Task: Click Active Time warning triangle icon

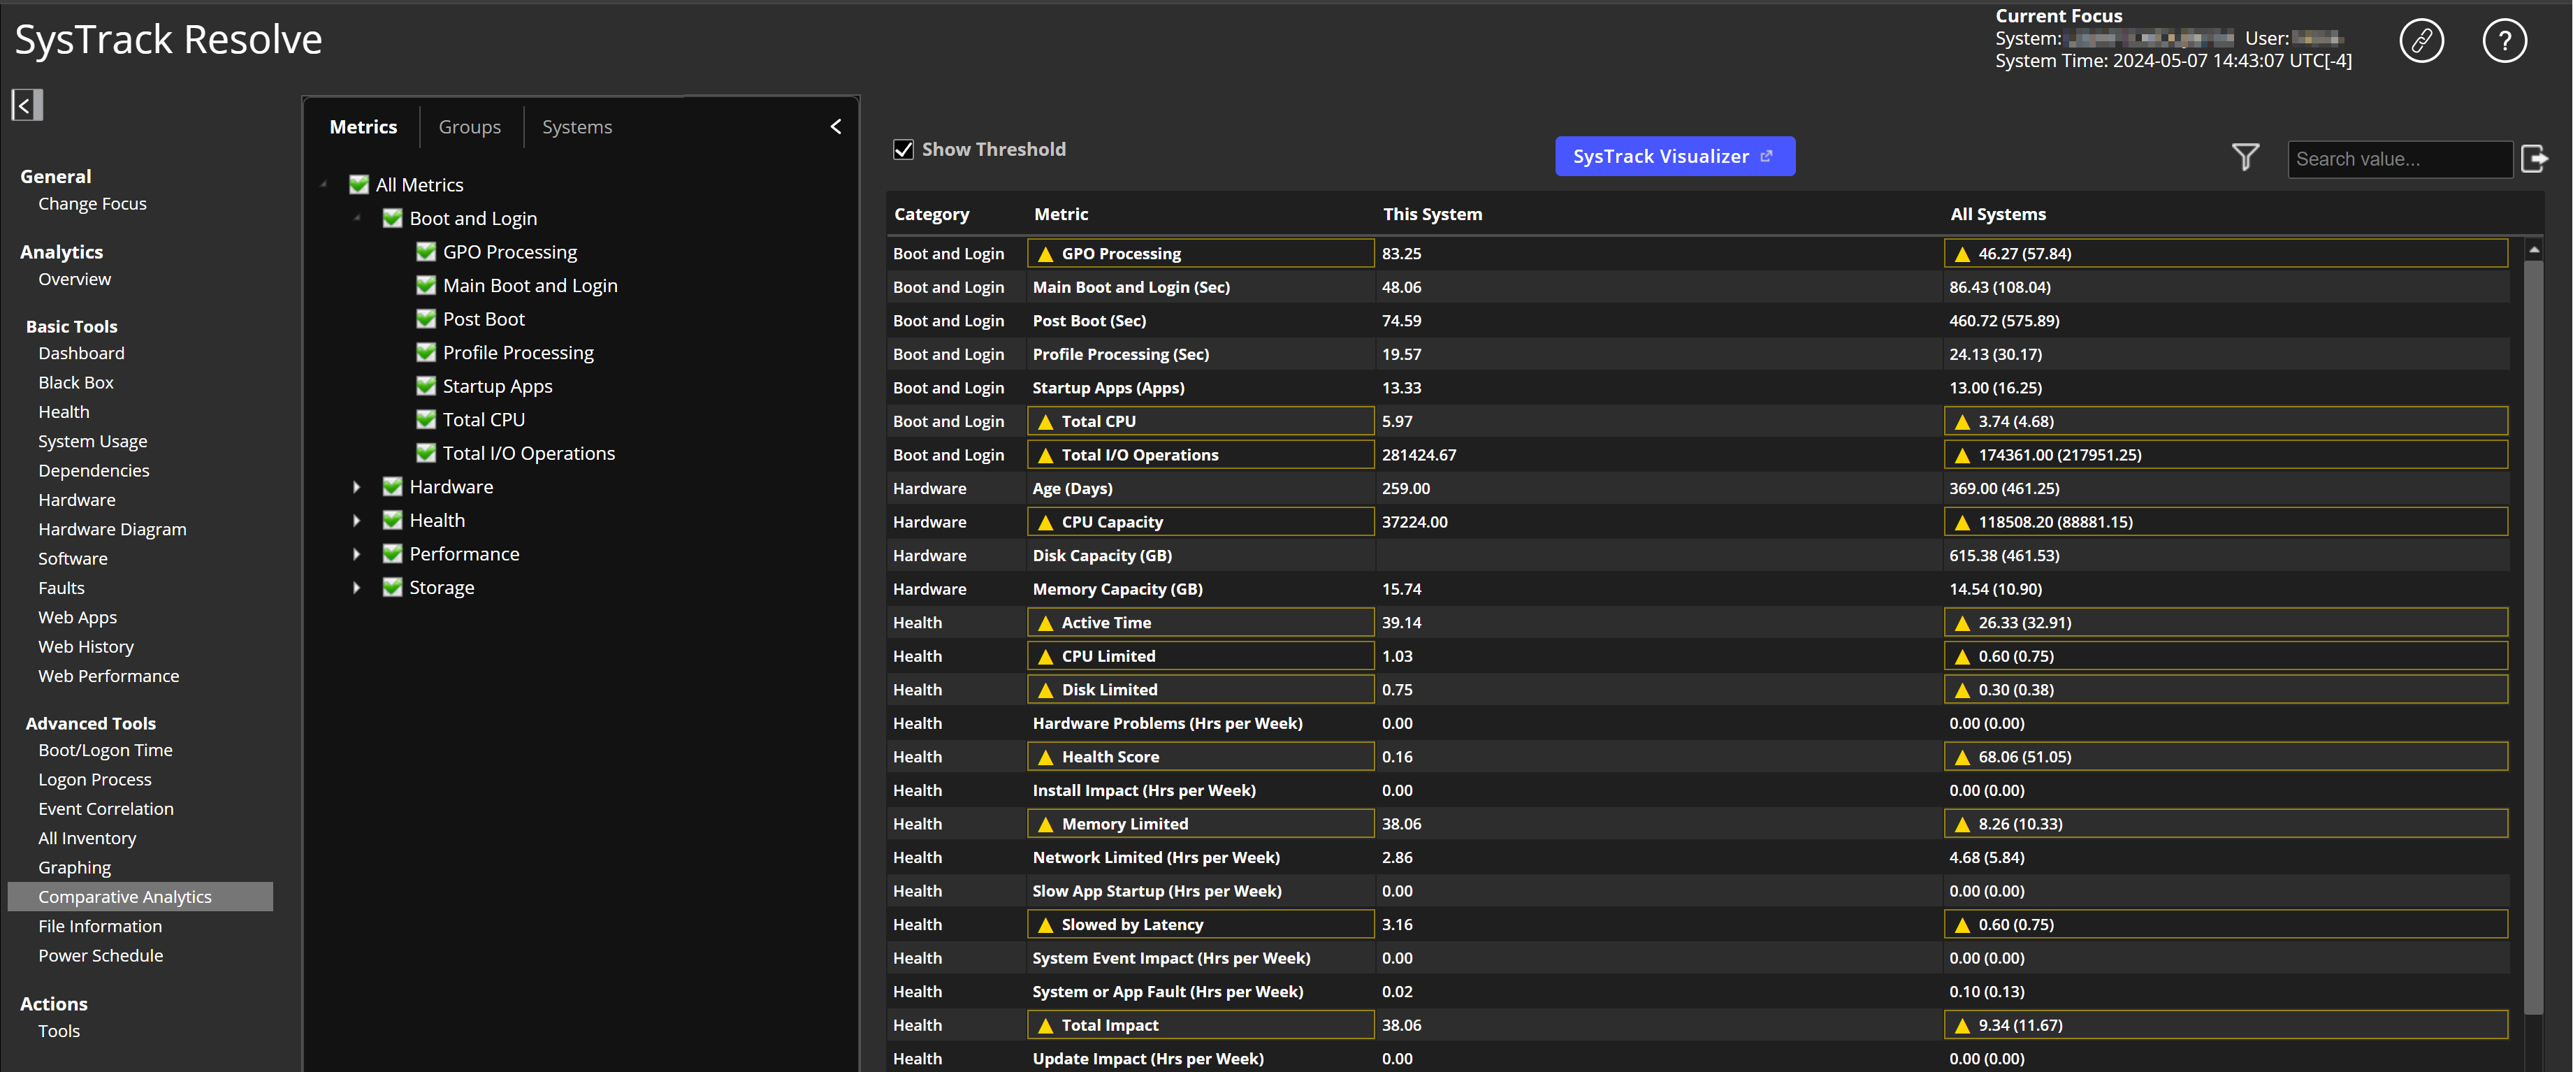Action: (x=1046, y=623)
